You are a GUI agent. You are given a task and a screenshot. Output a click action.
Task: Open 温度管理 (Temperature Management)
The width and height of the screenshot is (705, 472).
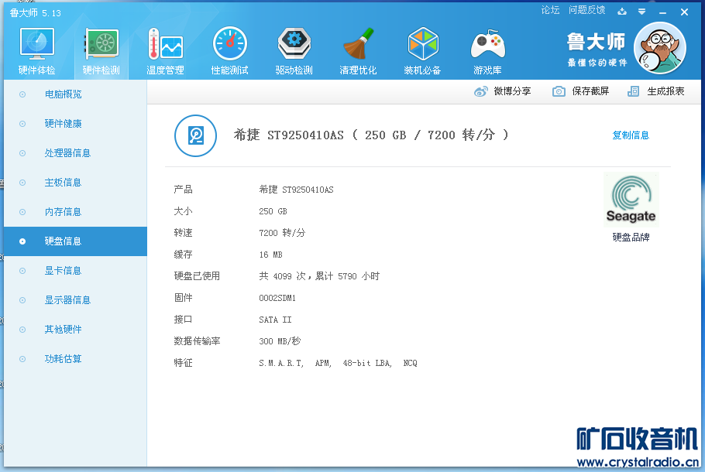point(164,50)
